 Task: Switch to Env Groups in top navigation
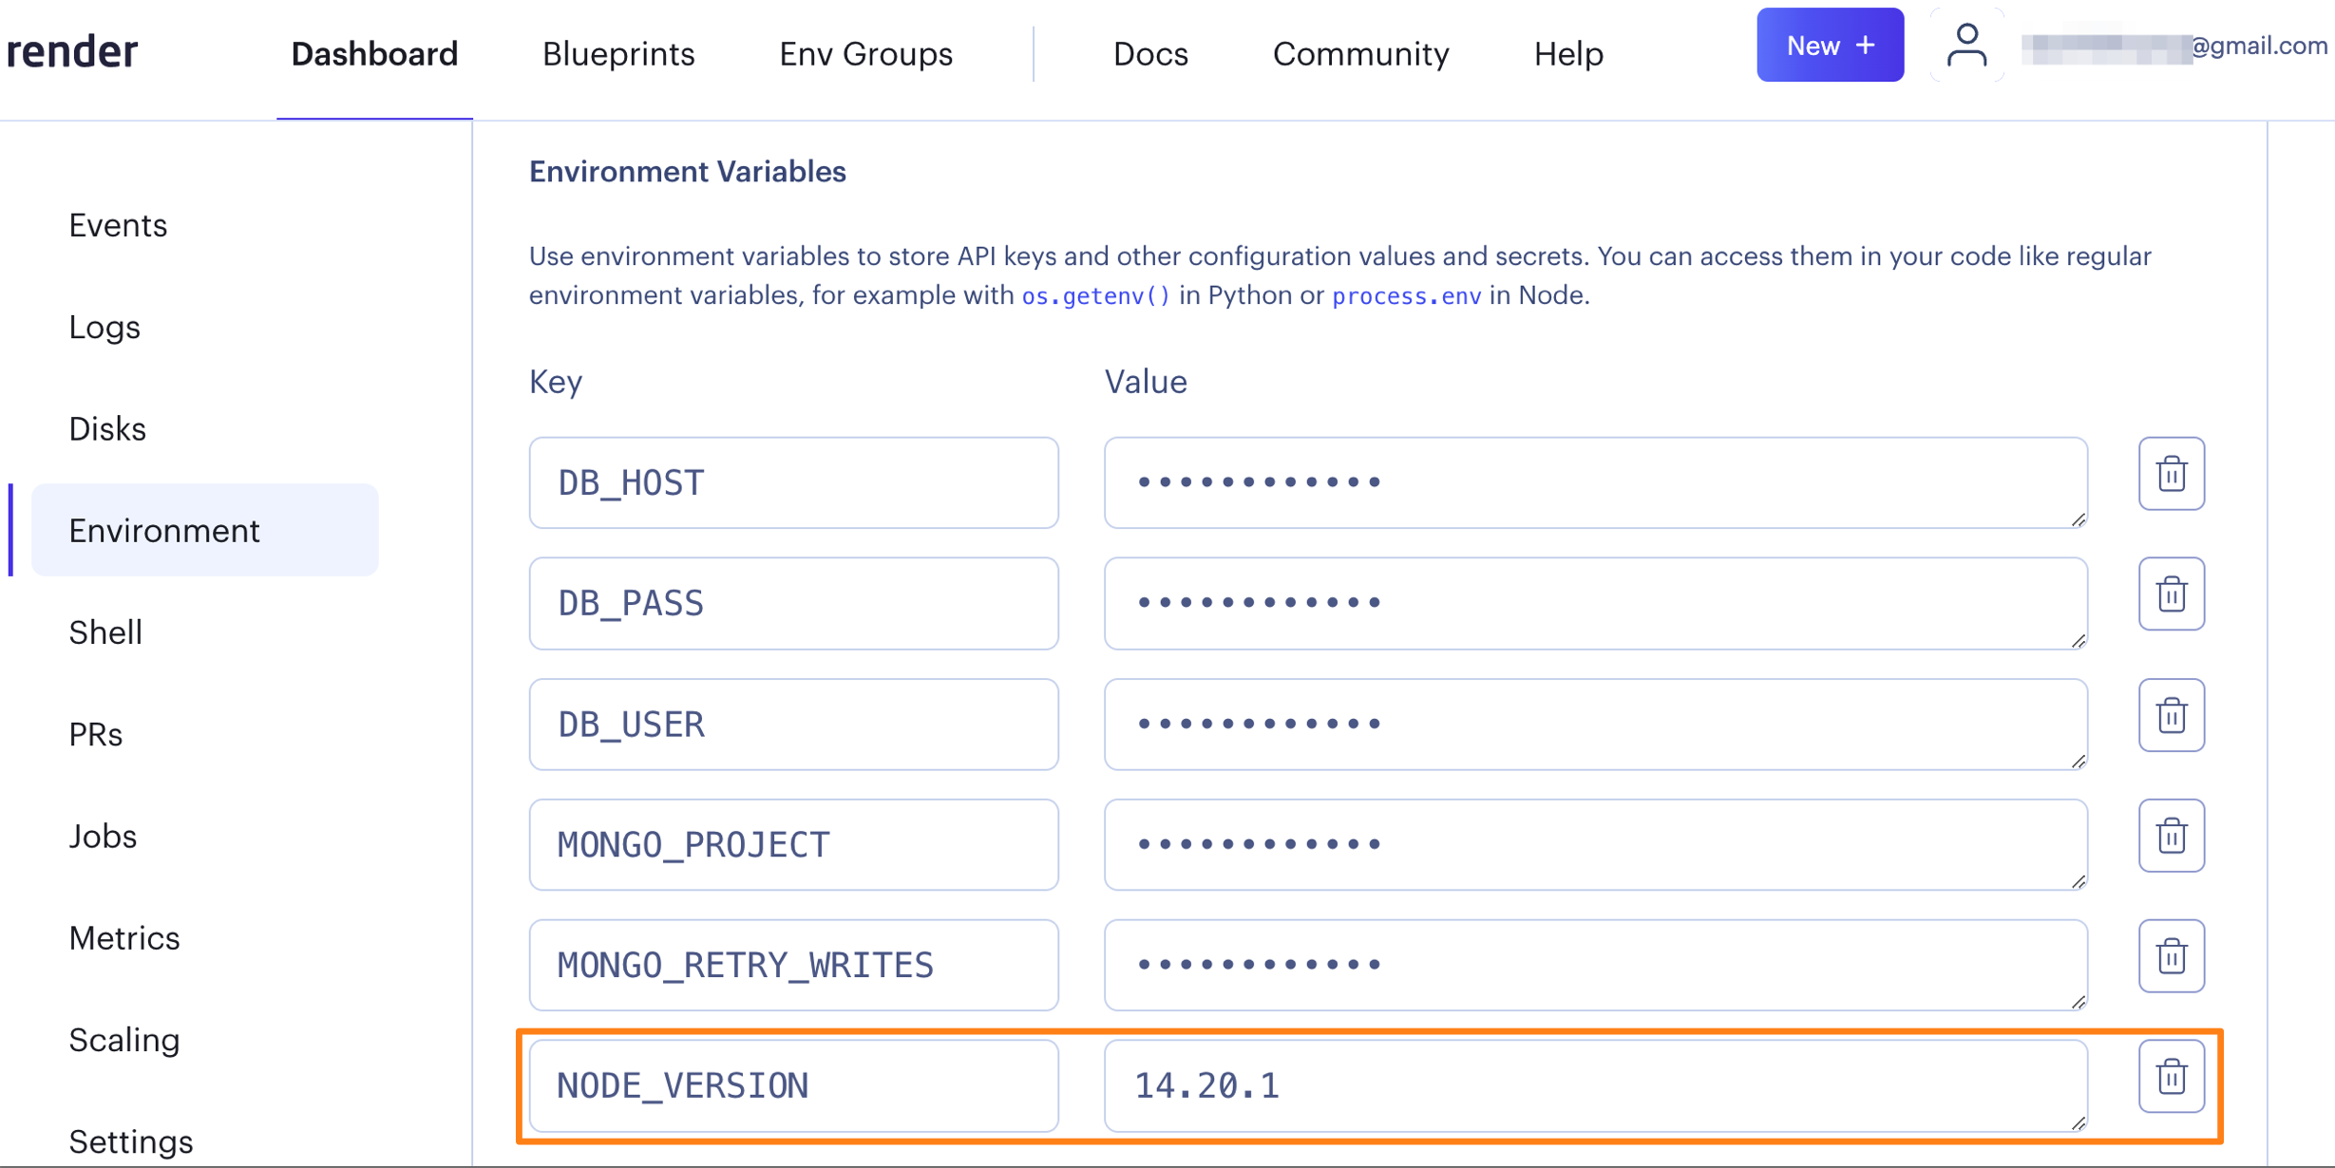pos(865,54)
